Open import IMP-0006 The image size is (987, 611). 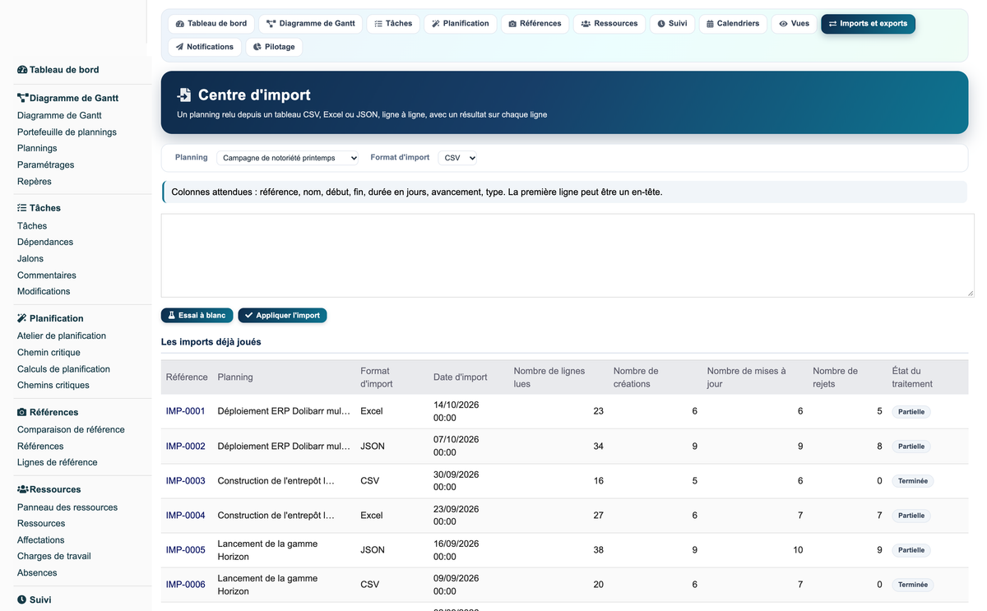[186, 584]
